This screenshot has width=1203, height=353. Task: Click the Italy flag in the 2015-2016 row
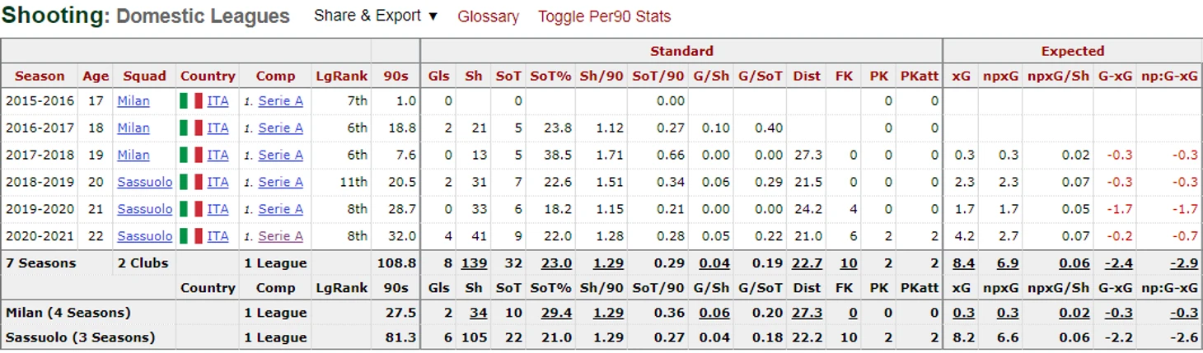(190, 101)
